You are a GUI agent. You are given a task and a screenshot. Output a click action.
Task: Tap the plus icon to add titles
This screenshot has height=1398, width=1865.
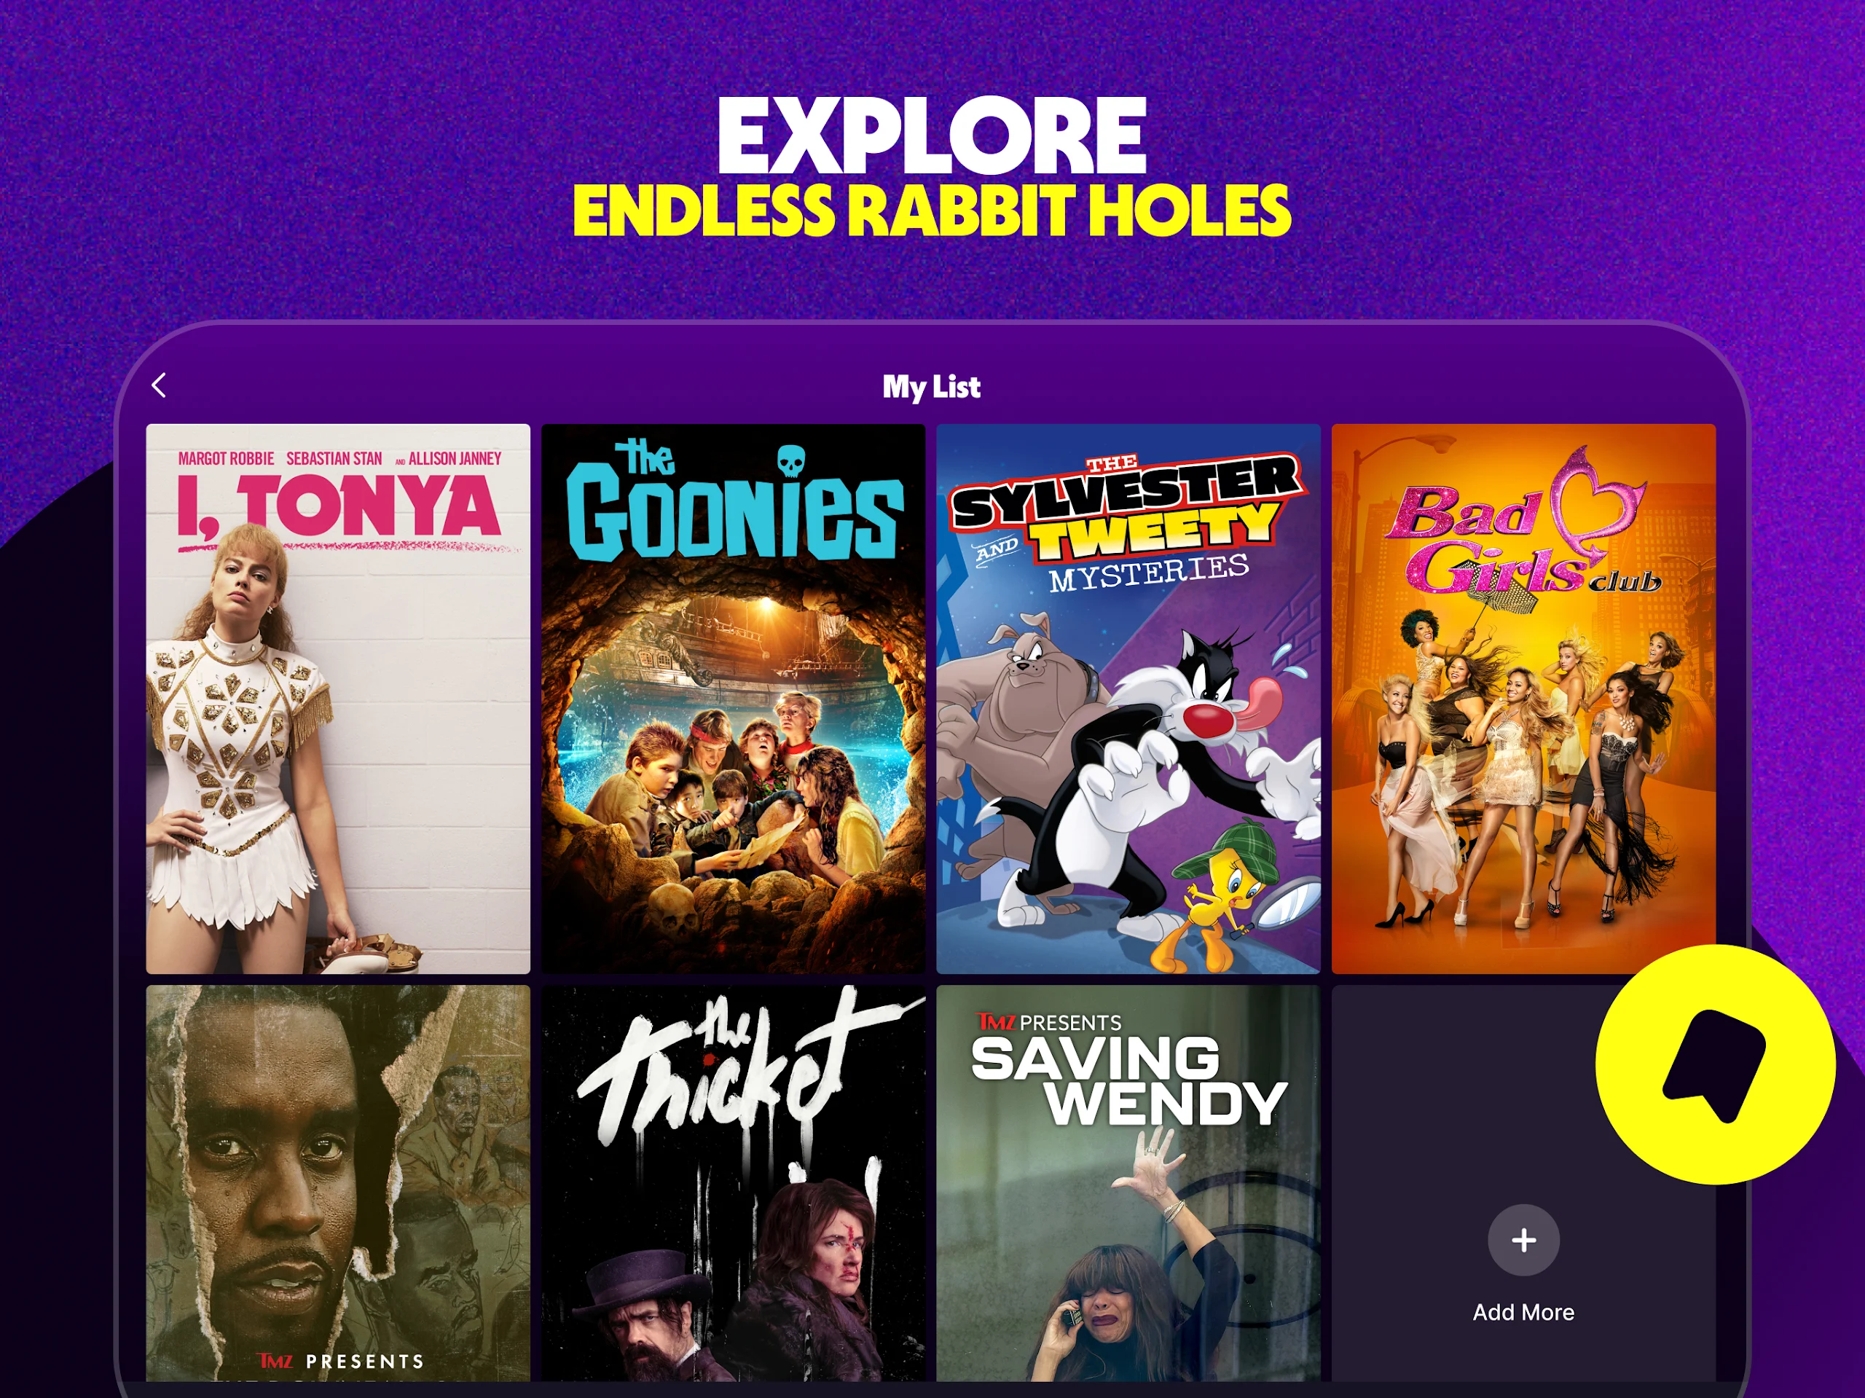1523,1239
